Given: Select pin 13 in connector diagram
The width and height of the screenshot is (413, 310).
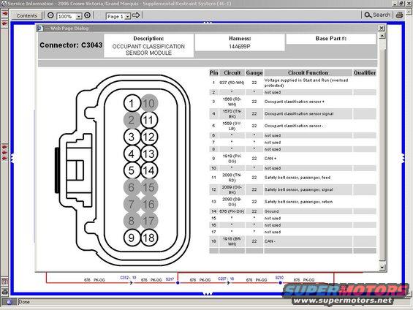Looking at the screenshot, I should [149, 154].
